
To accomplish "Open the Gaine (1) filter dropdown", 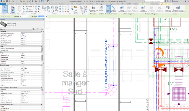I will pyautogui.click(x=31, y=29).
